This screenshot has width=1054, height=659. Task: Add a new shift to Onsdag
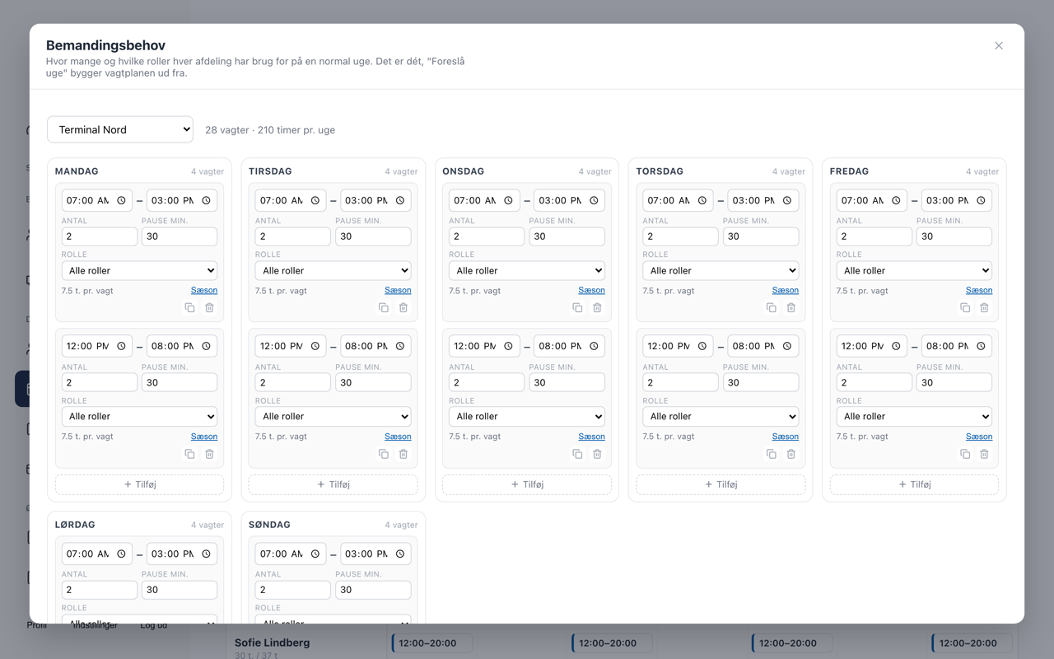527,484
